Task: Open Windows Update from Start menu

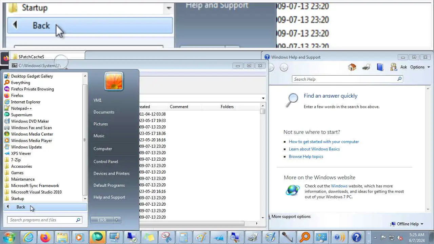Action: 26,147
